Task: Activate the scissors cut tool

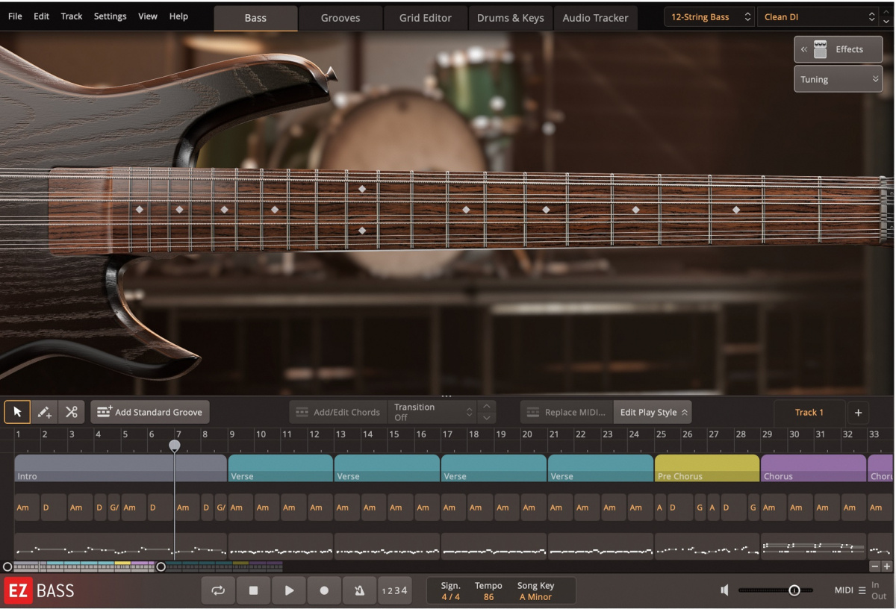Action: [72, 411]
